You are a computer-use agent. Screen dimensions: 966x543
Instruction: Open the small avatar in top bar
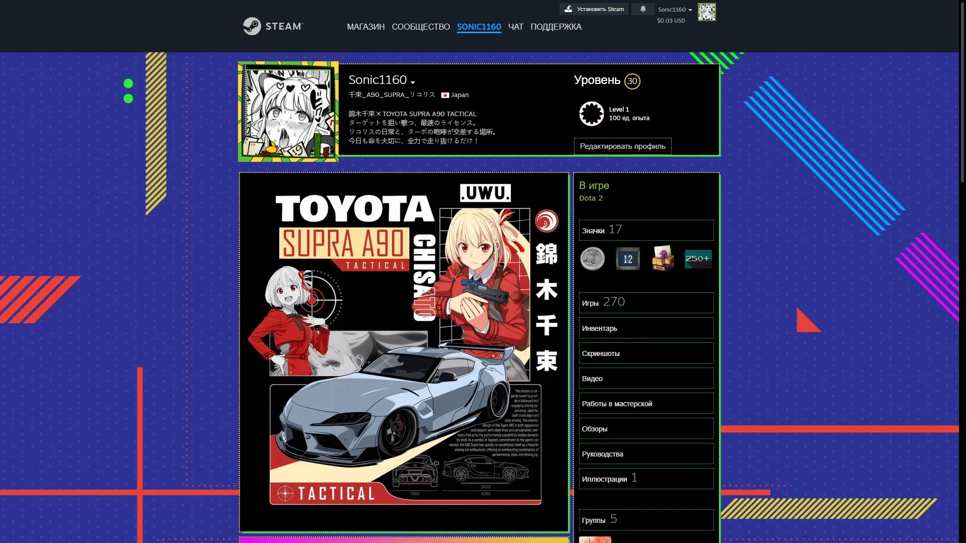pyautogui.click(x=706, y=12)
